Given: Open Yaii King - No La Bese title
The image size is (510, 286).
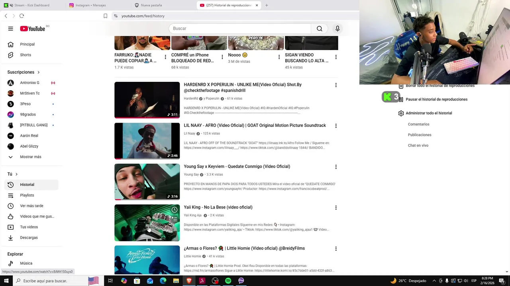Looking at the screenshot, I should tap(218, 207).
